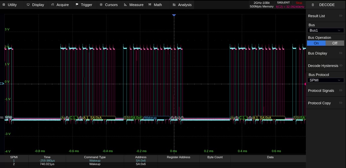Click the blue trigger position marker

(x=174, y=15)
